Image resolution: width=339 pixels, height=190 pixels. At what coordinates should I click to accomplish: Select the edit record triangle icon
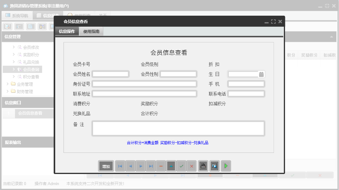coord(171,166)
